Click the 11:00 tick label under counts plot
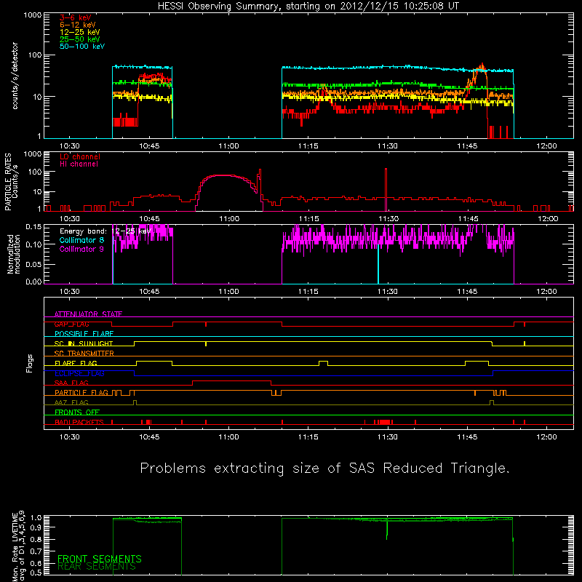Viewport: 582px width, 582px height. point(228,146)
